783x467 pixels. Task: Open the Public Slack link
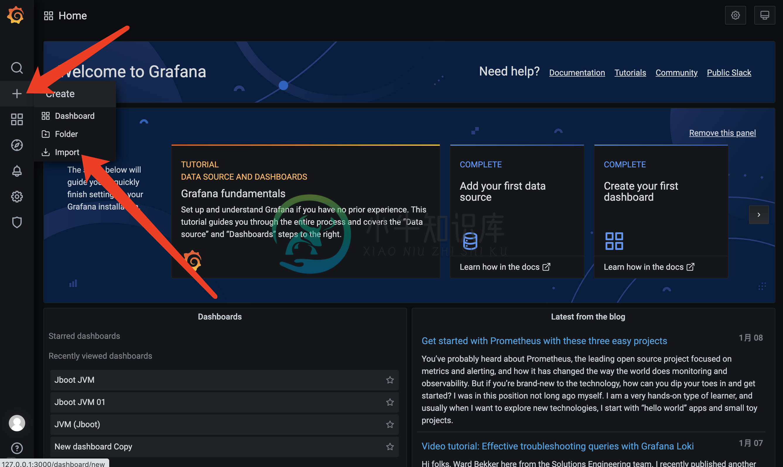coord(729,72)
